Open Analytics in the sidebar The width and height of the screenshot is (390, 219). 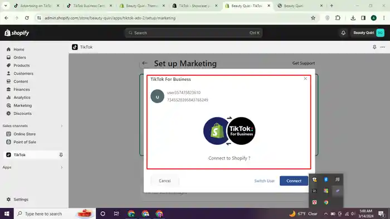tap(22, 98)
